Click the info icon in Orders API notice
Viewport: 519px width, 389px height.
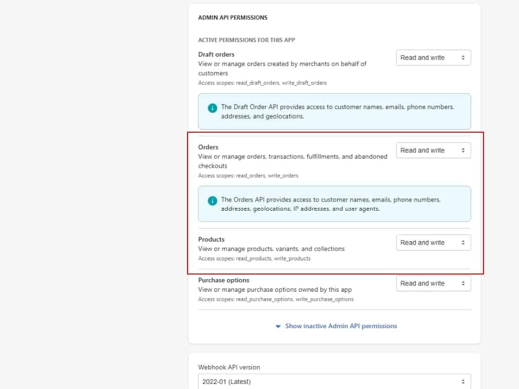[213, 201]
